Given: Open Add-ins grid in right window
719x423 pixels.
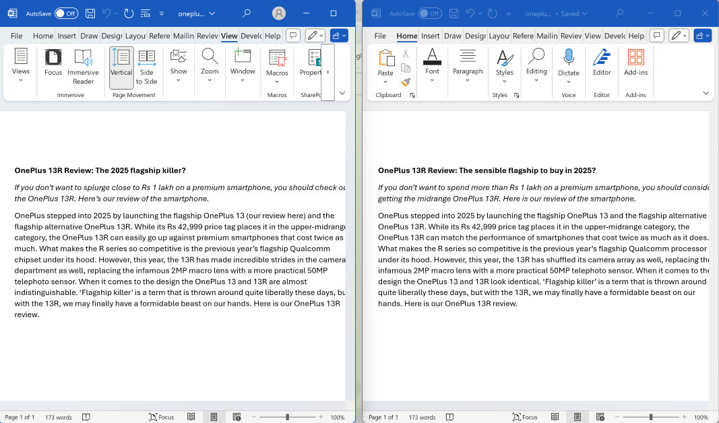Looking at the screenshot, I should tap(635, 63).
